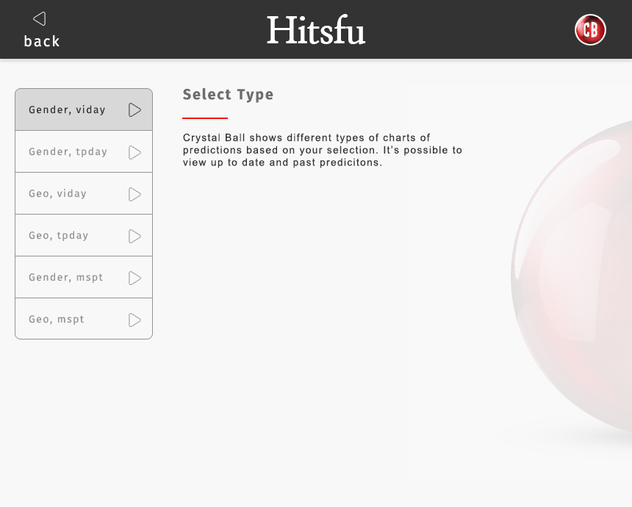
Task: Click the CB Crystal Ball logo icon
Action: click(x=590, y=30)
